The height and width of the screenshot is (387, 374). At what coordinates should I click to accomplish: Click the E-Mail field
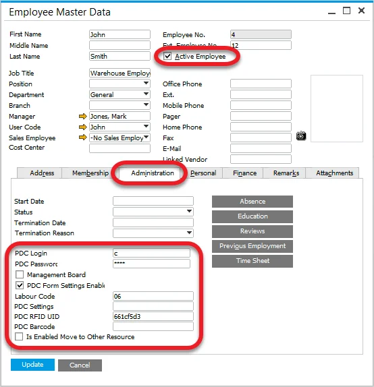tap(261, 148)
